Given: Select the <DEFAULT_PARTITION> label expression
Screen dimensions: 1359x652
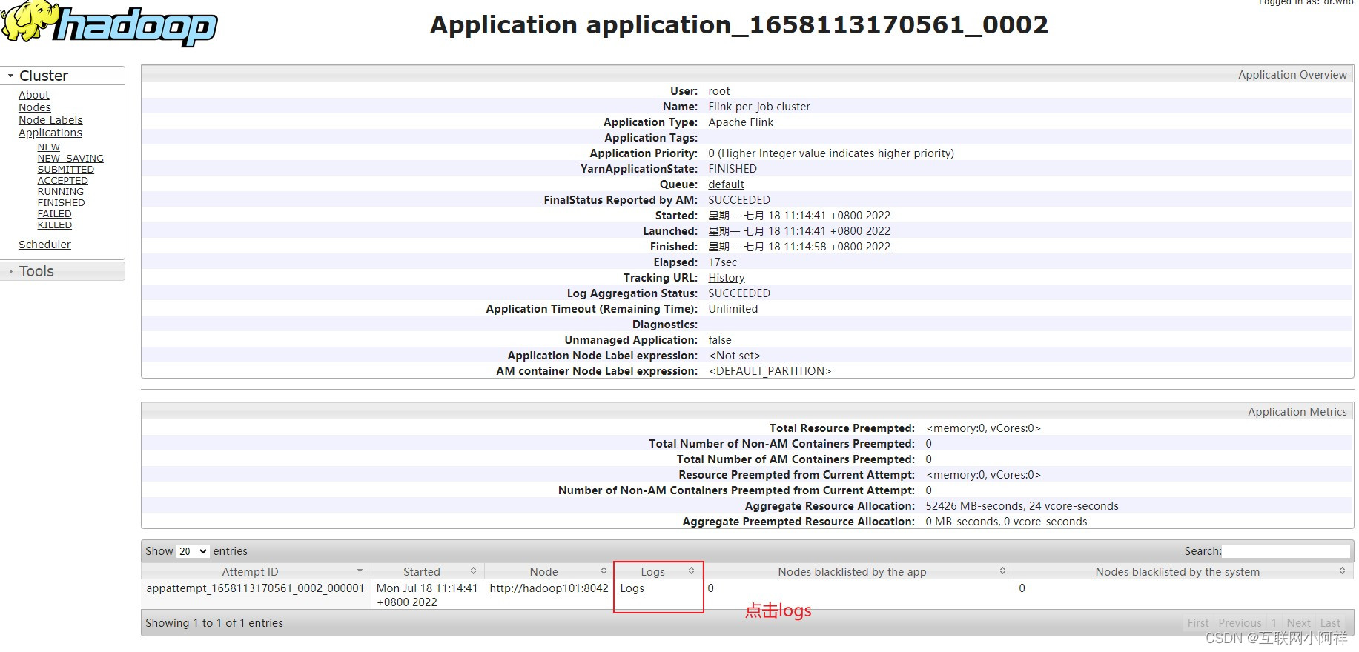Looking at the screenshot, I should tap(770, 371).
